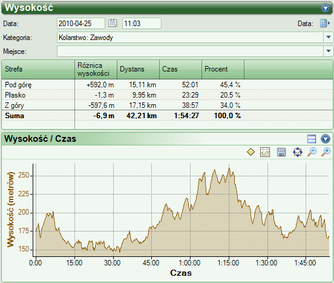Click the 23:29 time cell
This screenshot has height=283, width=334.
click(x=190, y=95)
